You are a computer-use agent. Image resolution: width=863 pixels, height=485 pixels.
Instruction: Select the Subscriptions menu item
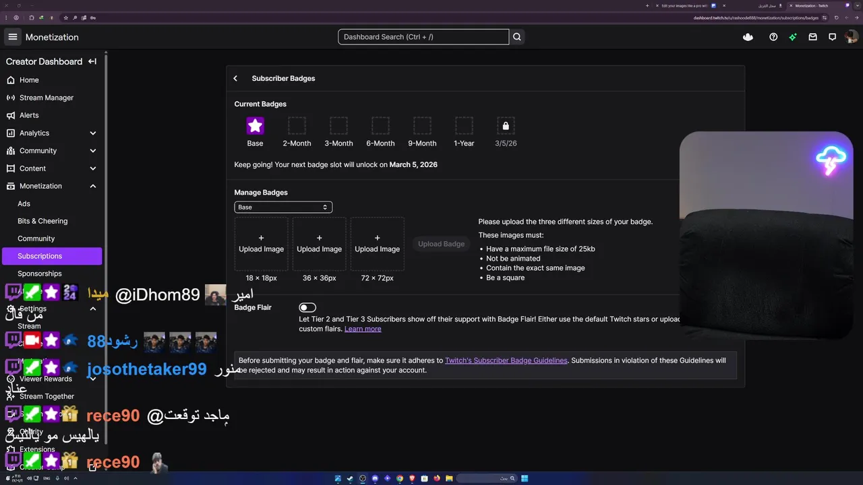coord(52,256)
